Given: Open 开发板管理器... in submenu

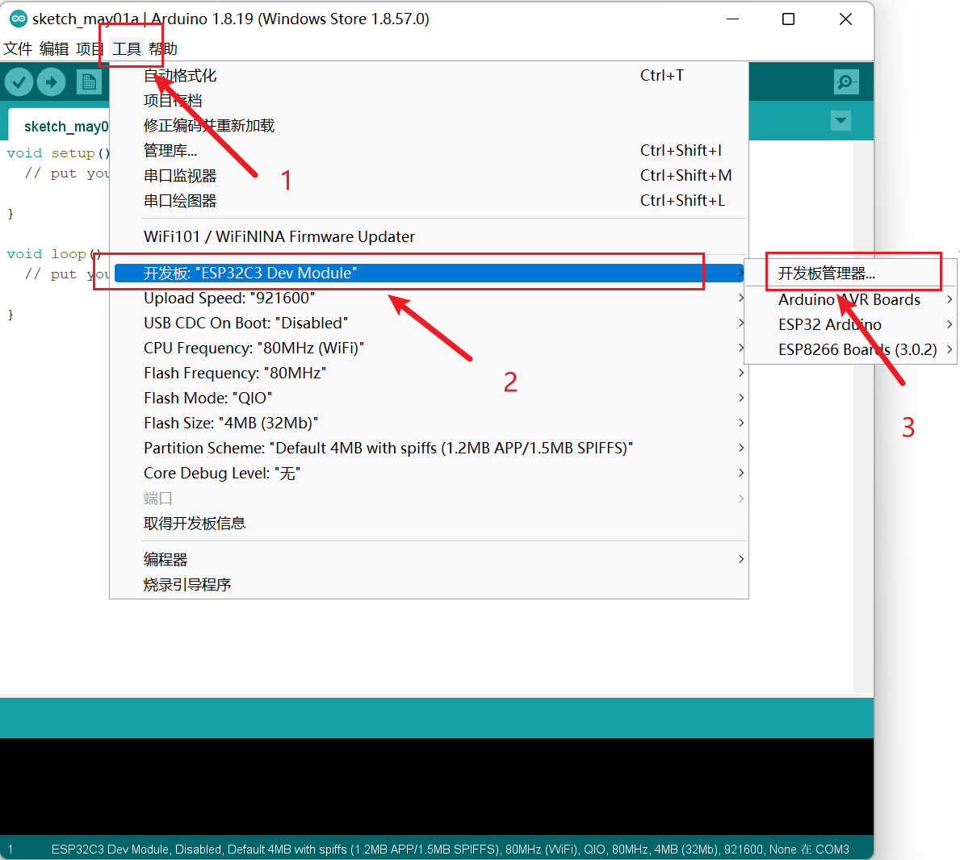Looking at the screenshot, I should click(x=851, y=274).
